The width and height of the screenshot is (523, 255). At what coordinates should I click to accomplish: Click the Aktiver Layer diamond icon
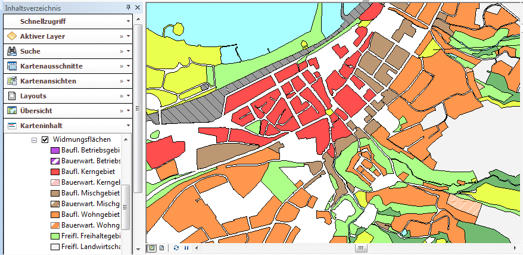click(x=11, y=36)
